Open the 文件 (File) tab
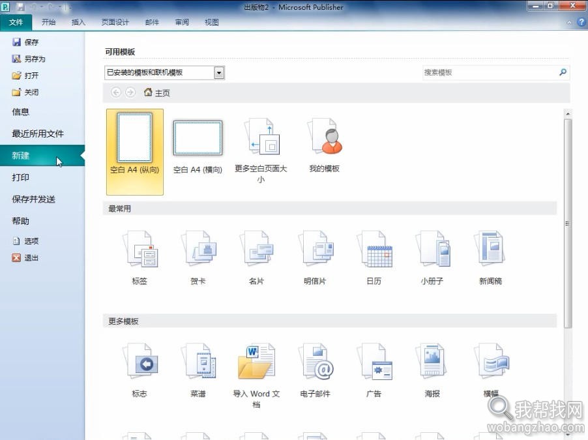 point(16,22)
